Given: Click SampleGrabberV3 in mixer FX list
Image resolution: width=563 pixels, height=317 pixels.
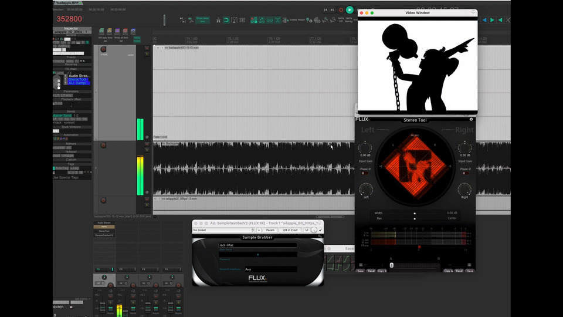Looking at the screenshot, I should [104, 235].
